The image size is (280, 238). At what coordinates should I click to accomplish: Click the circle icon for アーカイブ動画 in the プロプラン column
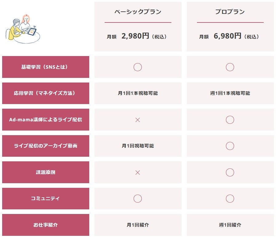point(230,146)
